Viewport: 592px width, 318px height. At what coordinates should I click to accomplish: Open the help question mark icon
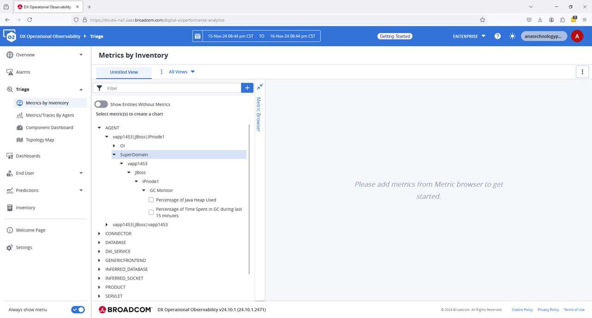[498, 36]
